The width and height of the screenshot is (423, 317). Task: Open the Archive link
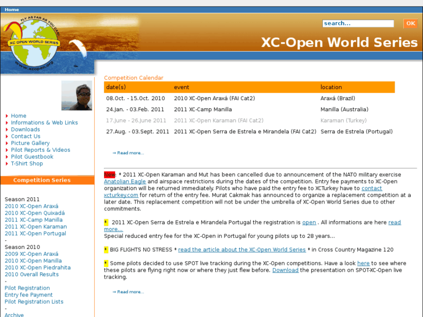14,315
